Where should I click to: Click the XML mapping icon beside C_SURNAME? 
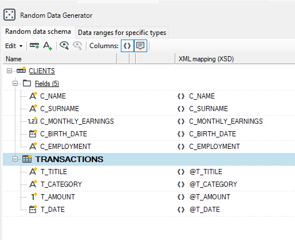click(x=181, y=109)
